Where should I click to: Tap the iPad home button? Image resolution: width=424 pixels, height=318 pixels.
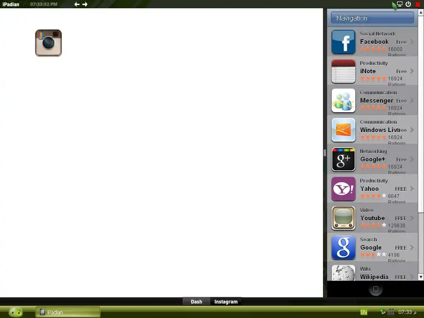376,289
